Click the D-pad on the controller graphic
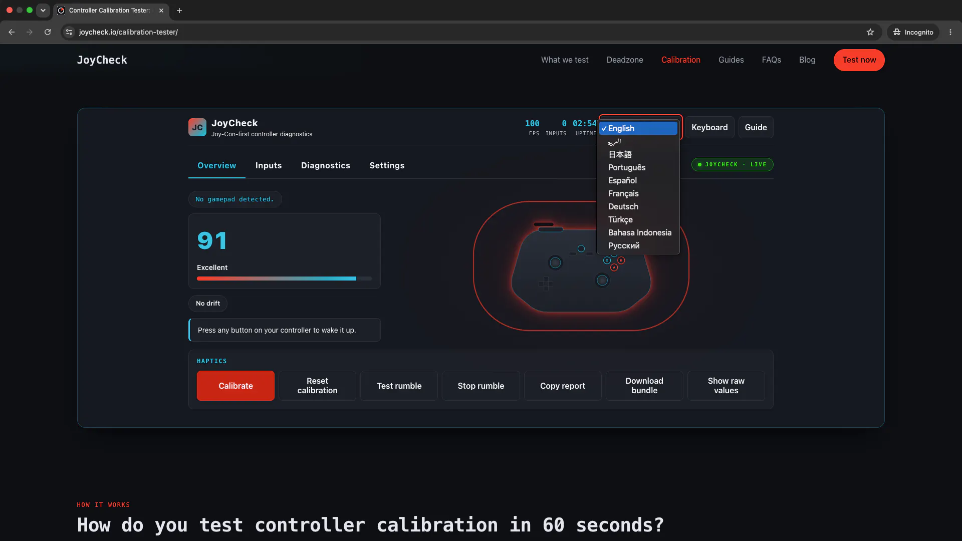Screen dimensions: 962x541 pyautogui.click(x=546, y=284)
